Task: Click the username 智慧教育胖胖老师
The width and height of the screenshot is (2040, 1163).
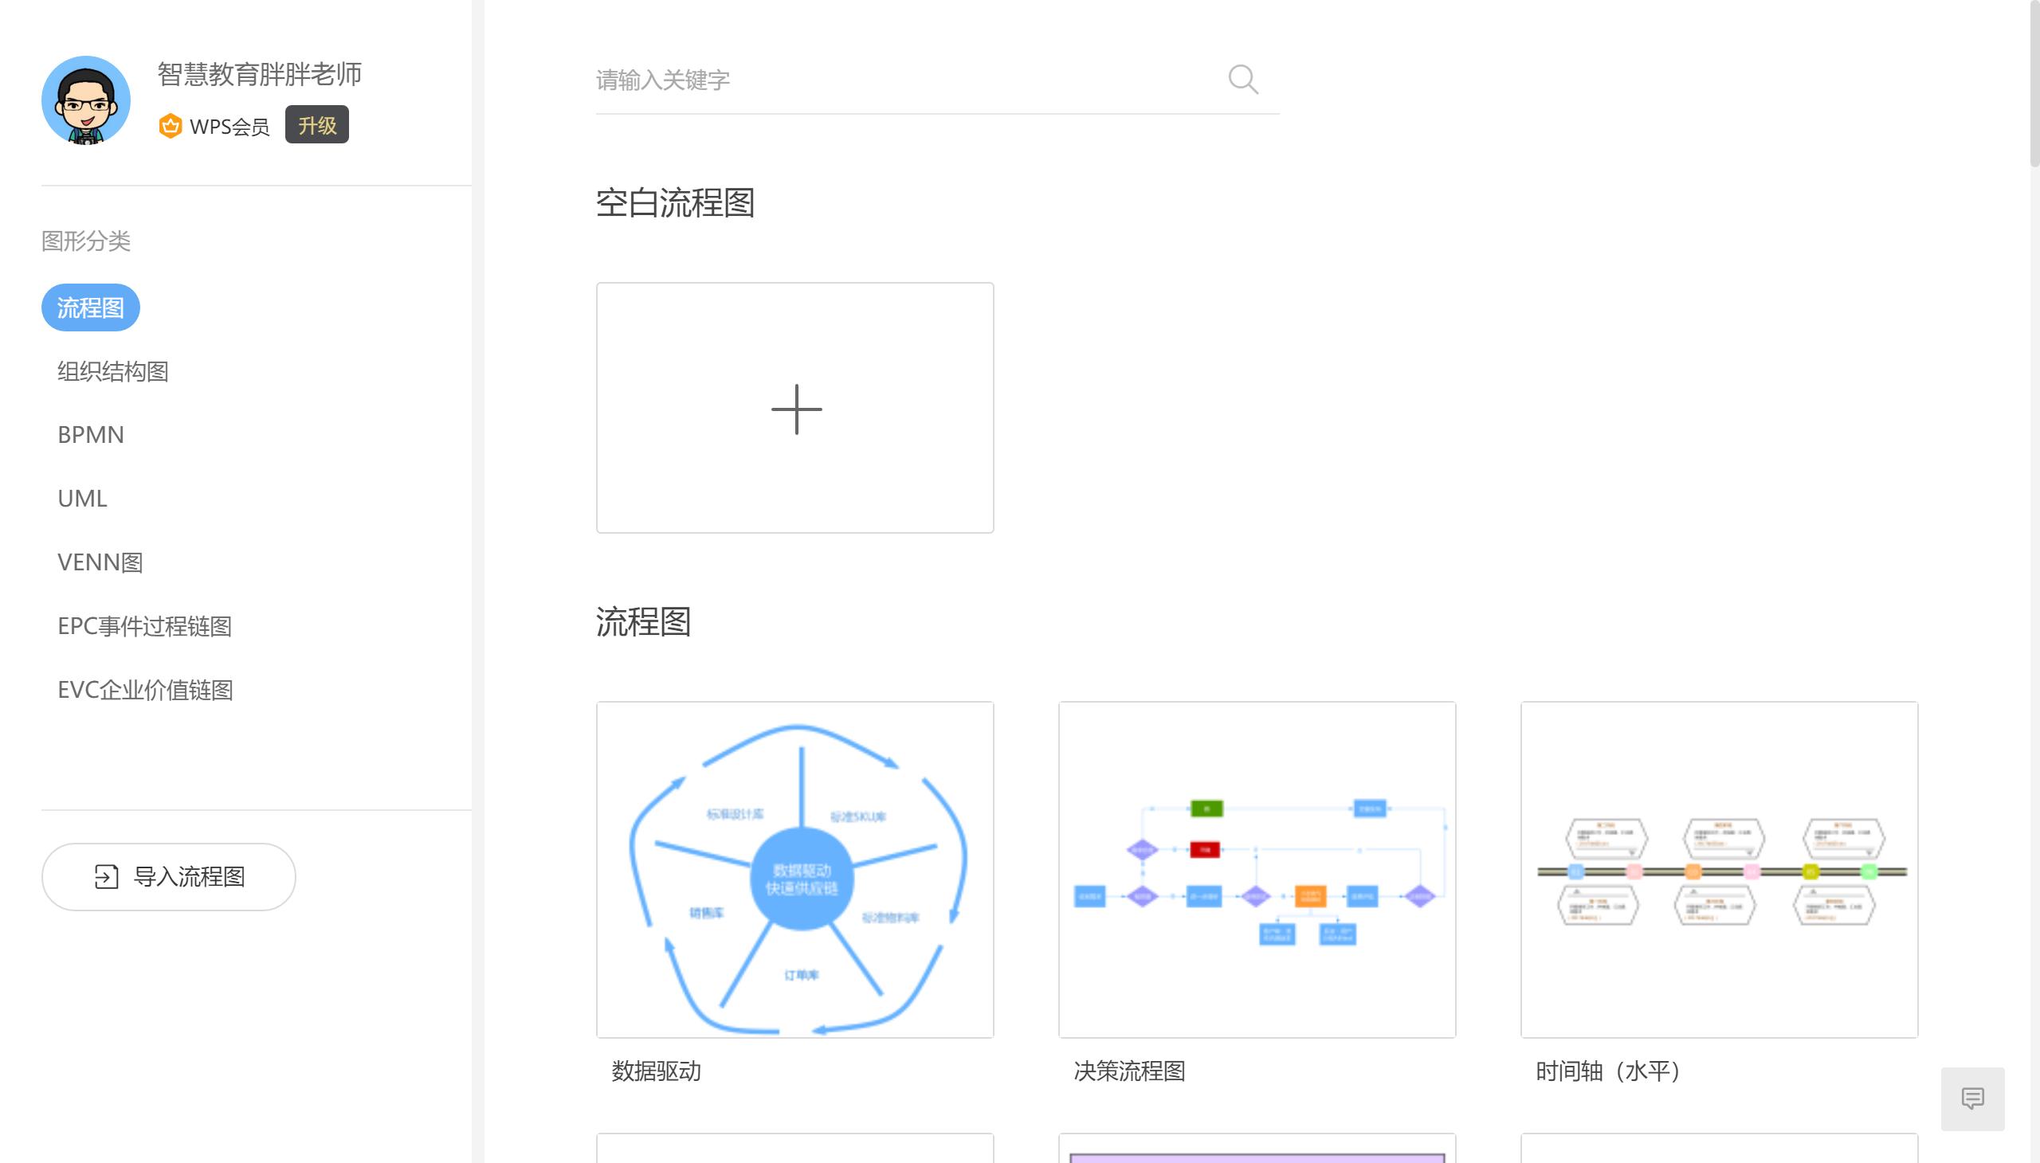Action: pos(258,73)
